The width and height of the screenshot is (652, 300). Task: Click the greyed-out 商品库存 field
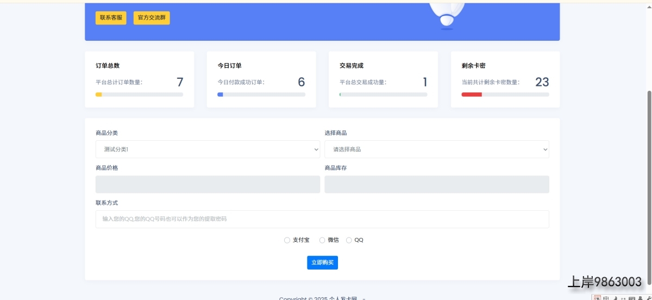[436, 184]
